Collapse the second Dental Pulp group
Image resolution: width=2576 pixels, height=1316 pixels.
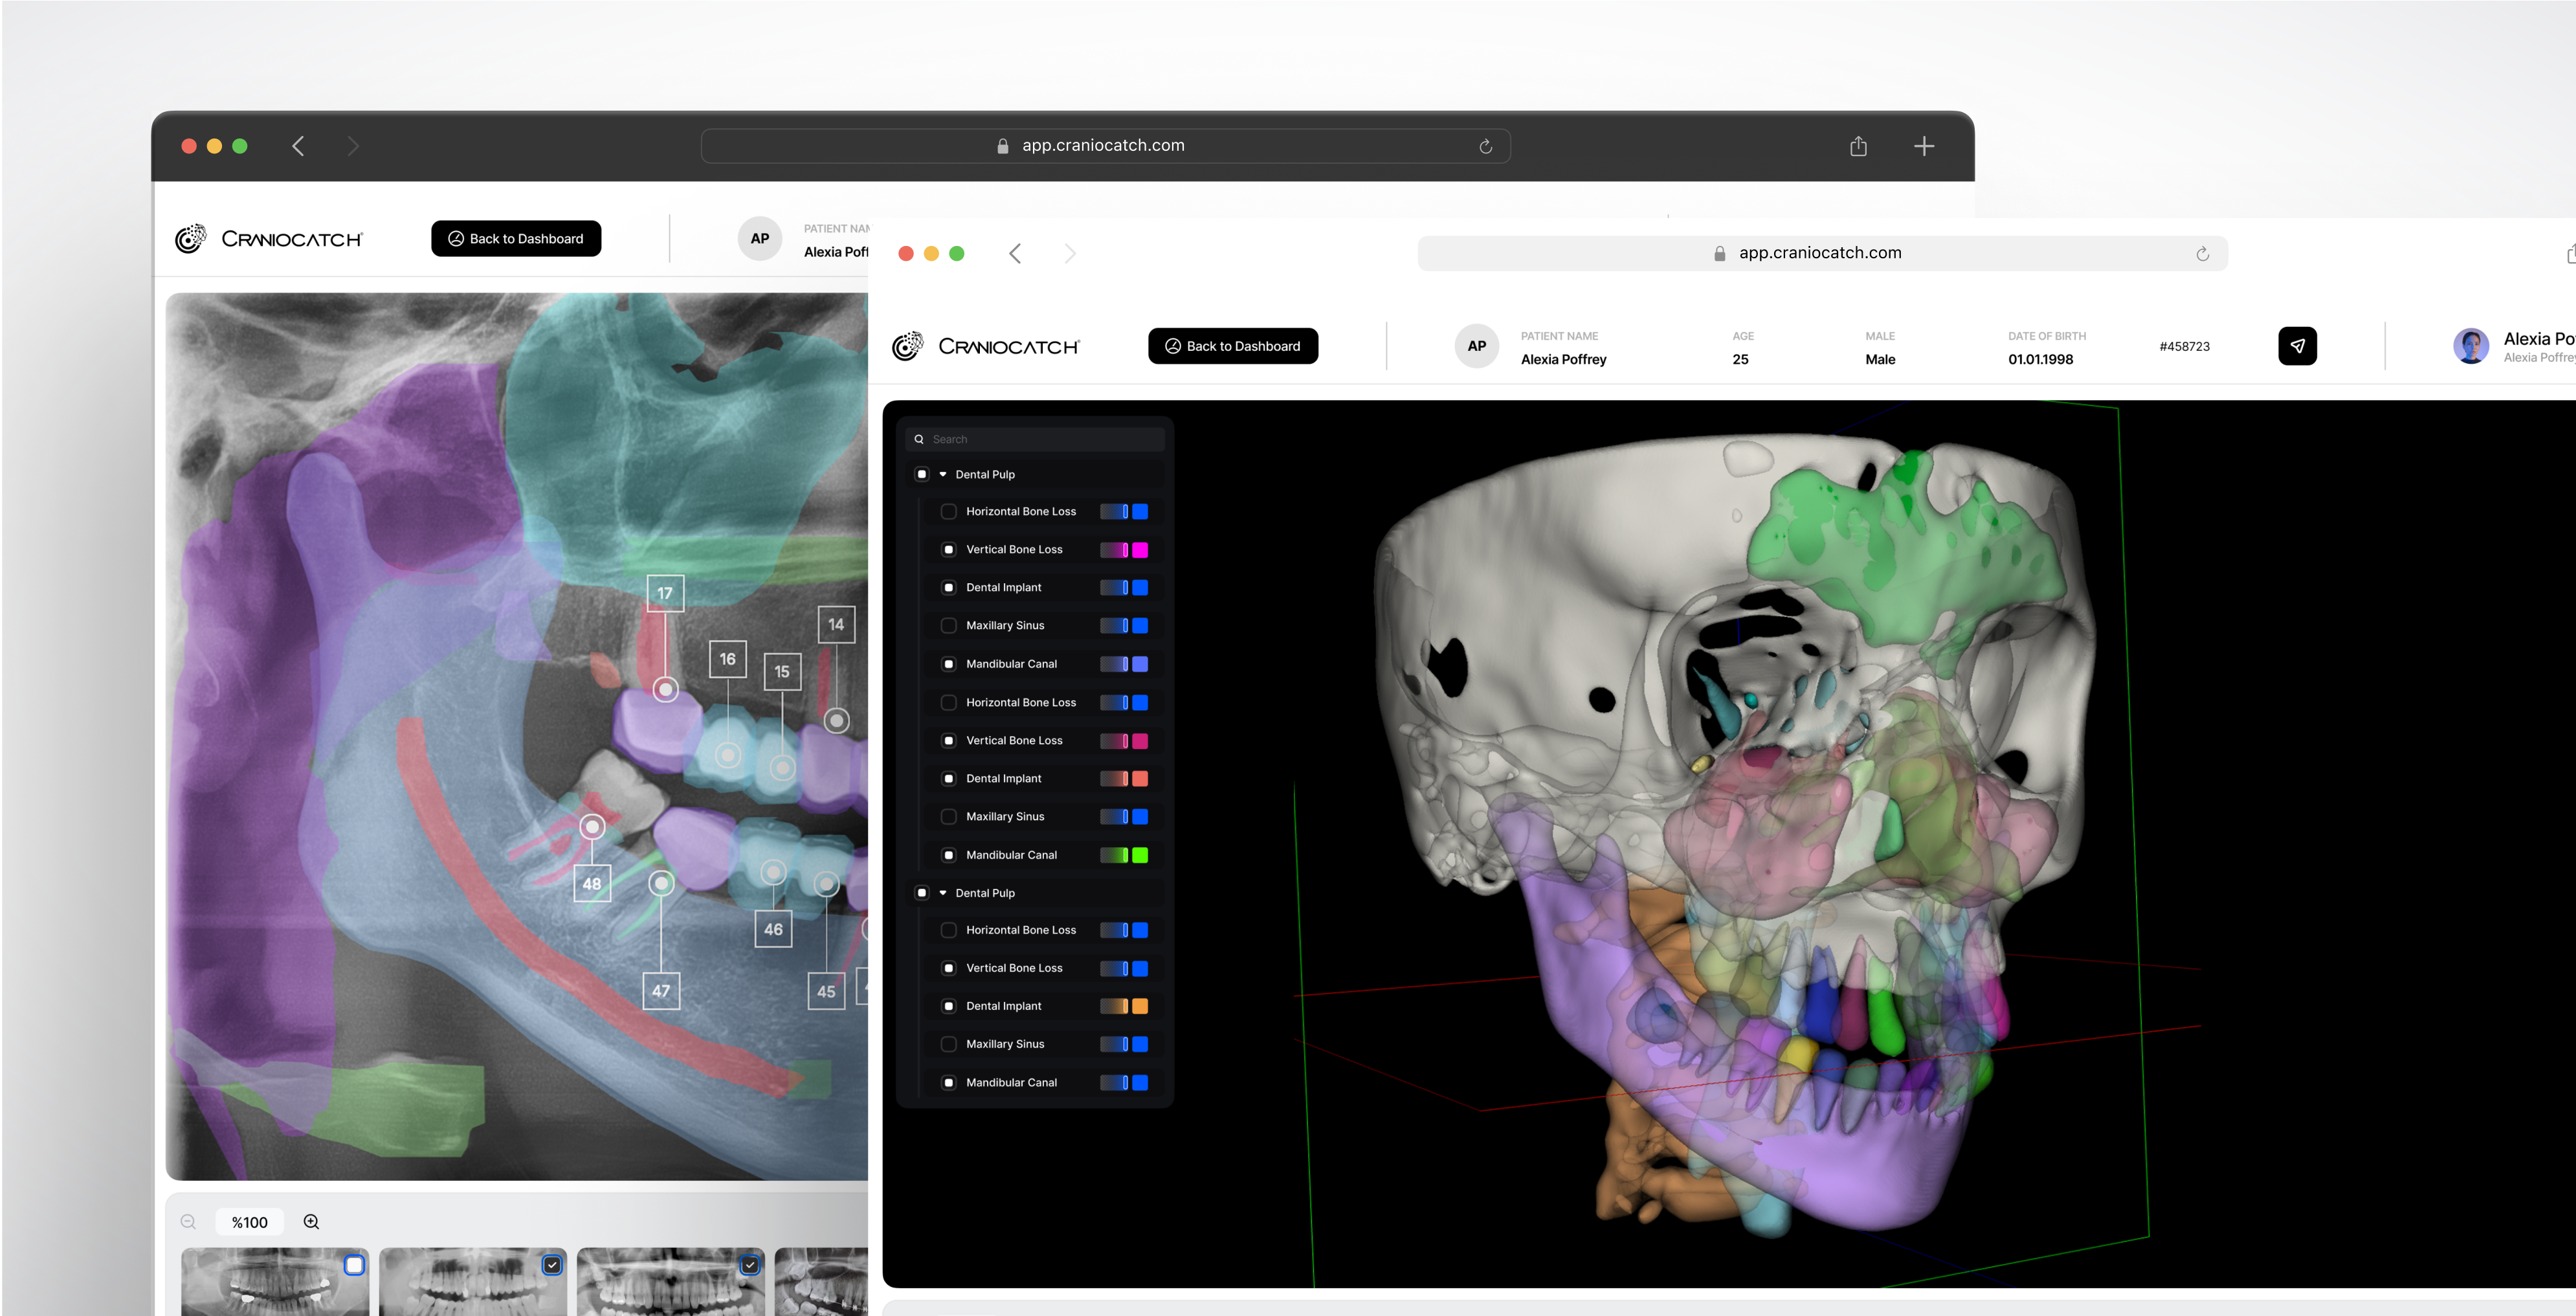[943, 893]
